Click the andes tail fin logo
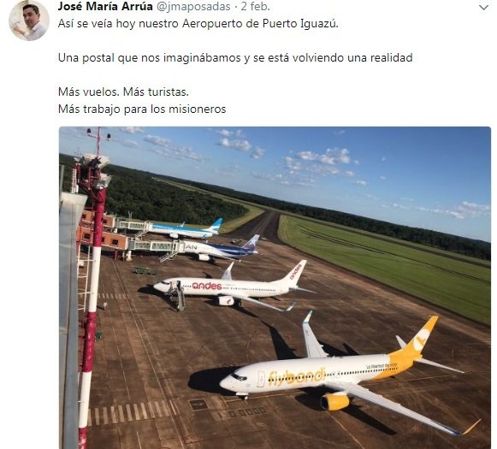The width and height of the screenshot is (497, 449). tap(295, 271)
